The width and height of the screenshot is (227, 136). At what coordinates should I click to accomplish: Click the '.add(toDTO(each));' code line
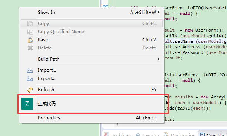tap(188, 108)
